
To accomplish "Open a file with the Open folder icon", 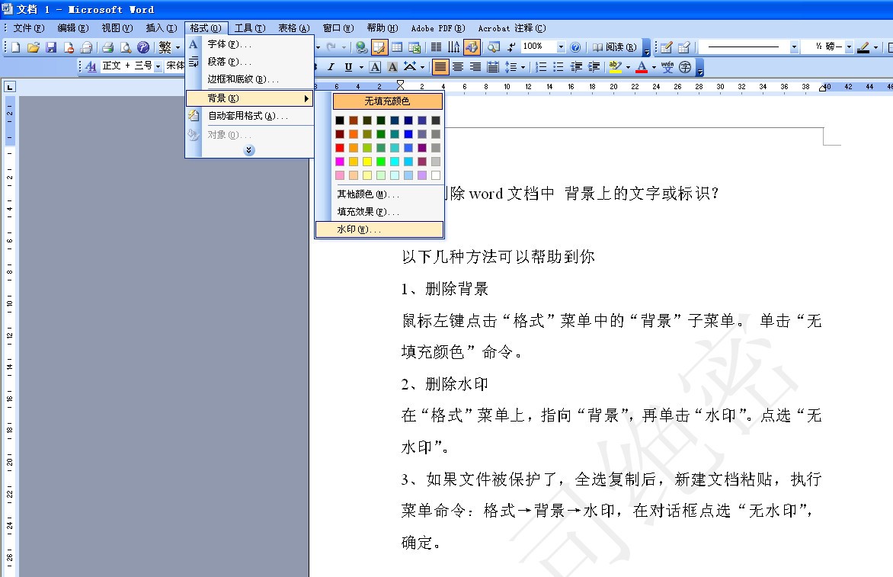I will click(34, 47).
